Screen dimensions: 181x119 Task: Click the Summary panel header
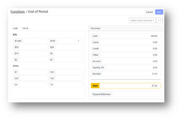click(x=126, y=28)
